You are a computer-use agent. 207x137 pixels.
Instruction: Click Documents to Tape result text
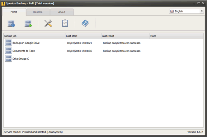click(122, 51)
